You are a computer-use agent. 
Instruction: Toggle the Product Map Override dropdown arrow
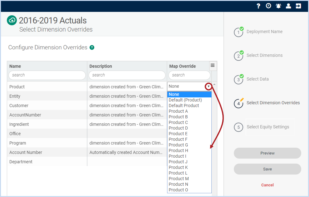209,86
